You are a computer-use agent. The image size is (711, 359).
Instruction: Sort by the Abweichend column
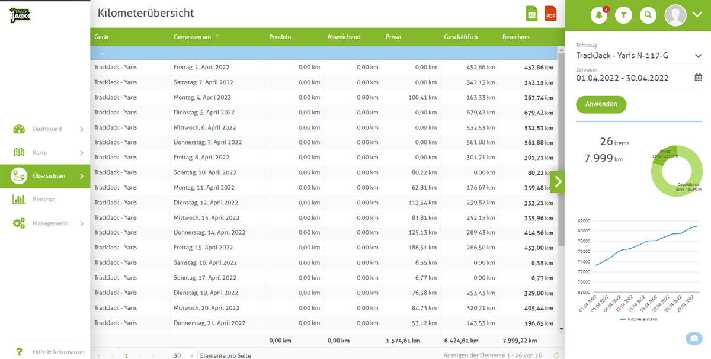[x=344, y=37]
